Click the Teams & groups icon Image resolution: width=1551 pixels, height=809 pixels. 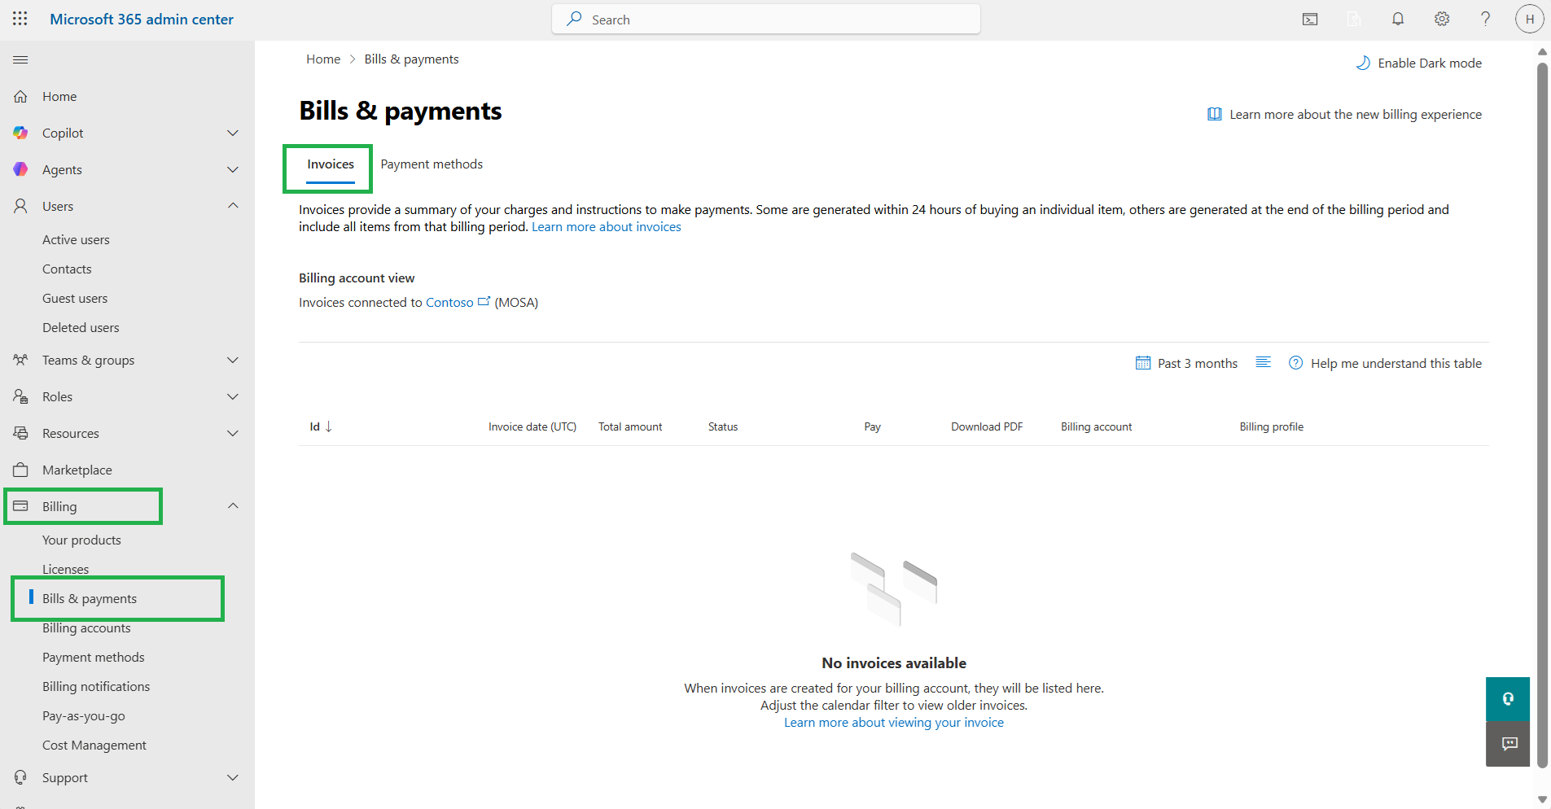point(21,360)
